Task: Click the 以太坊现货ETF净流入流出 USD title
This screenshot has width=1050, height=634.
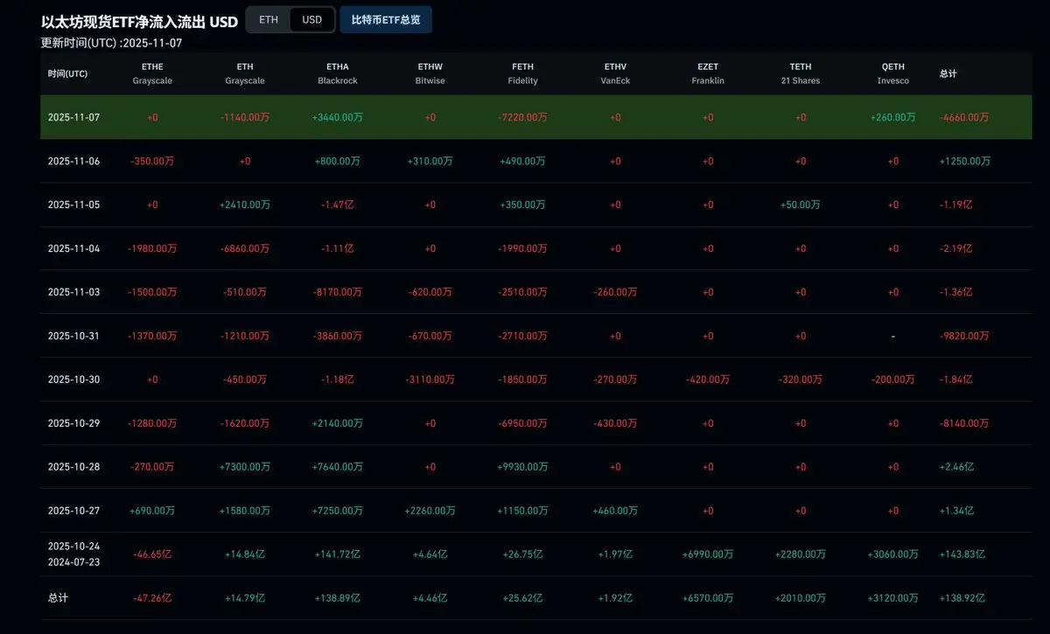Action: pos(139,21)
